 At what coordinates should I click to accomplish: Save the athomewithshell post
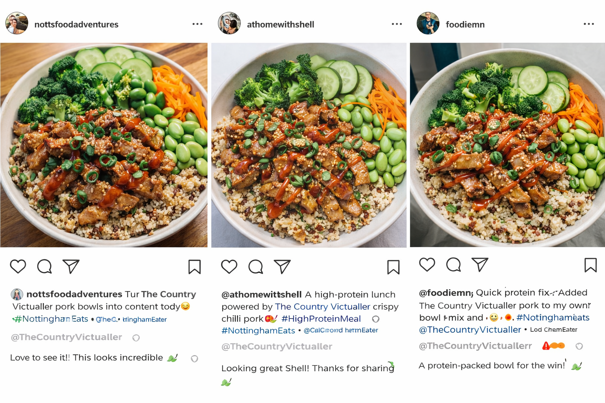coord(393,267)
